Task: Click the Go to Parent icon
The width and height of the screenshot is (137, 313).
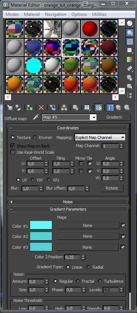Action: 119,108
